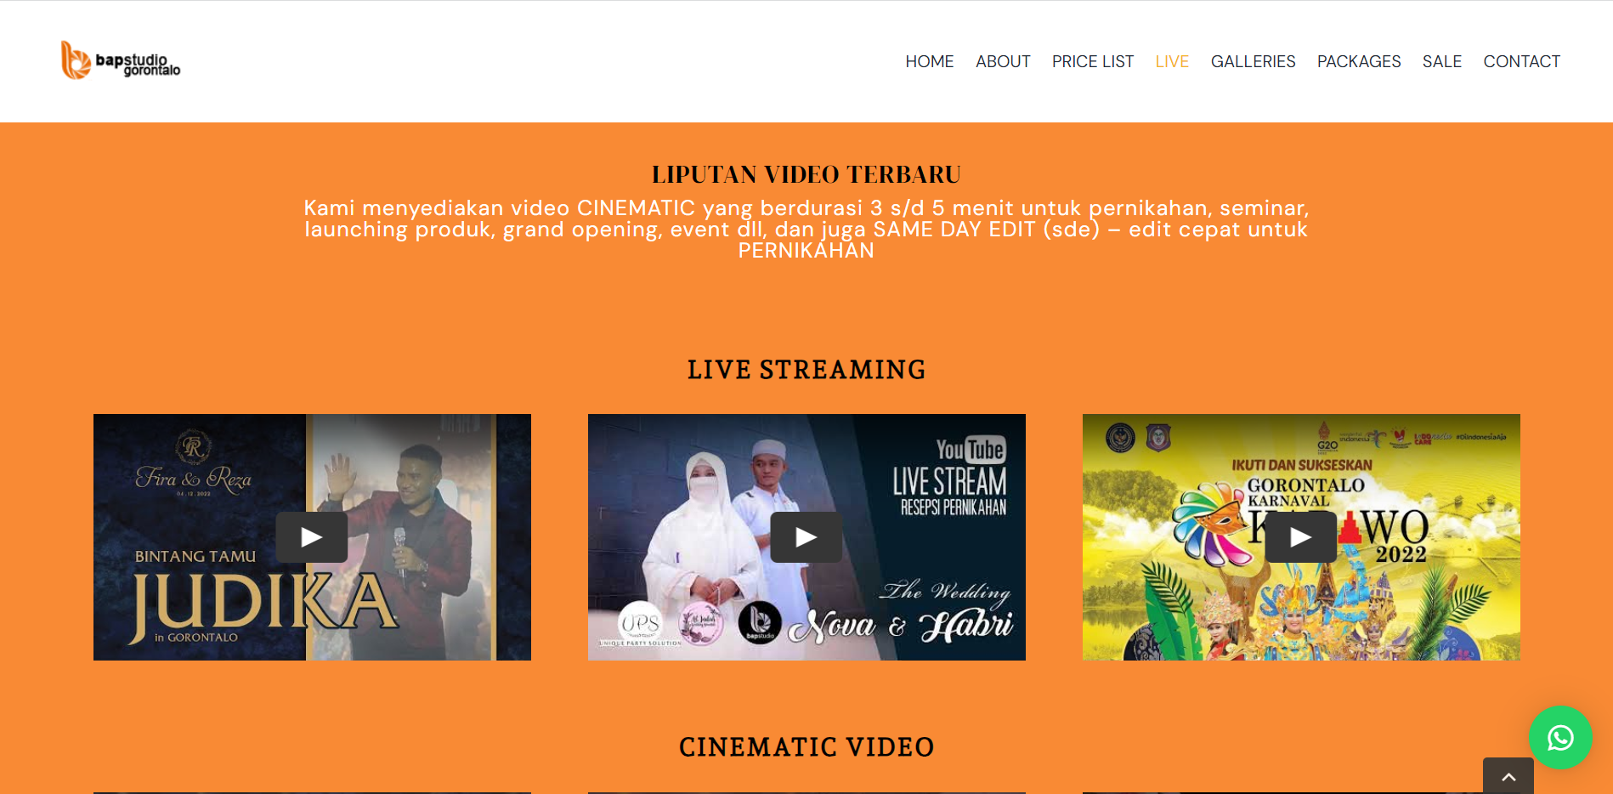Click the LIVE STREAMING section heading
Image resolution: width=1613 pixels, height=794 pixels.
point(806,370)
